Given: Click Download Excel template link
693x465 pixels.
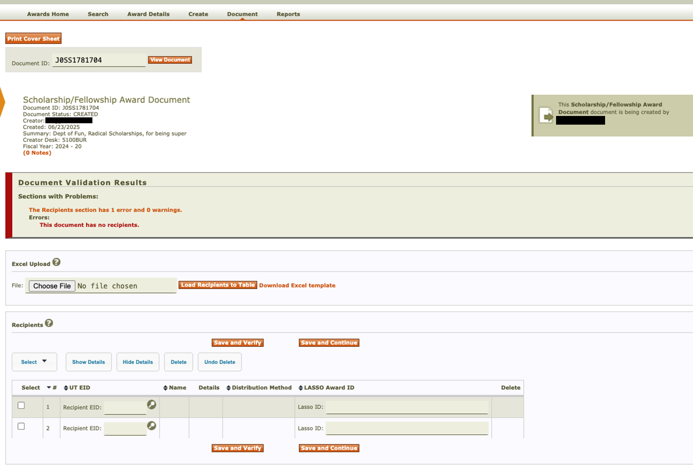Looking at the screenshot, I should (x=297, y=285).
